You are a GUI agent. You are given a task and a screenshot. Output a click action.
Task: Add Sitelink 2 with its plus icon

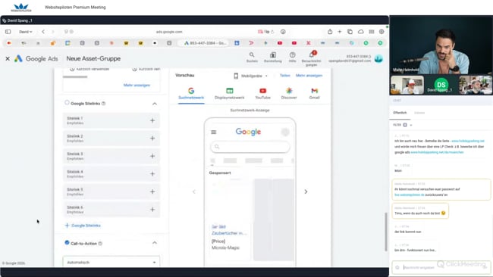(x=152, y=138)
